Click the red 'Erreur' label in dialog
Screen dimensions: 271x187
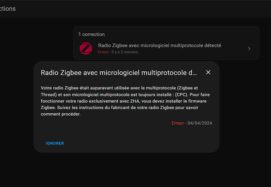click(x=178, y=123)
